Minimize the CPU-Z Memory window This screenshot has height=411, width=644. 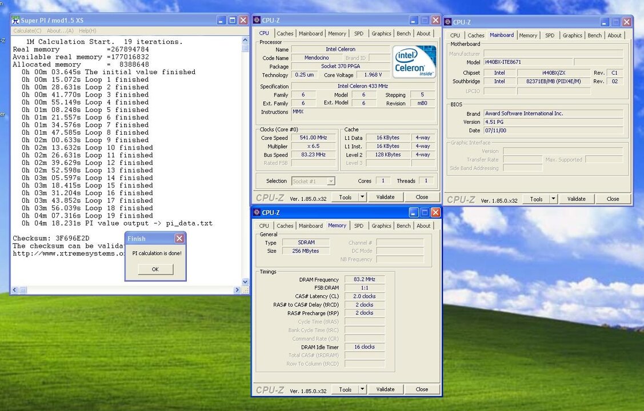point(414,212)
